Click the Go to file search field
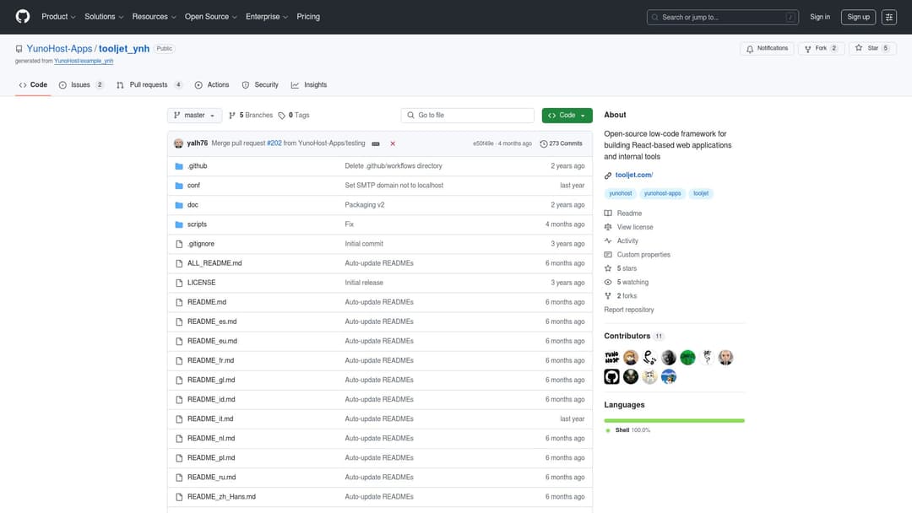The width and height of the screenshot is (912, 513). [x=467, y=116]
